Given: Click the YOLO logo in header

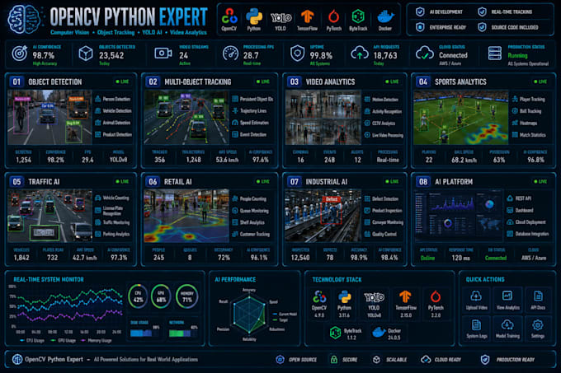Looking at the screenshot, I should 280,17.
